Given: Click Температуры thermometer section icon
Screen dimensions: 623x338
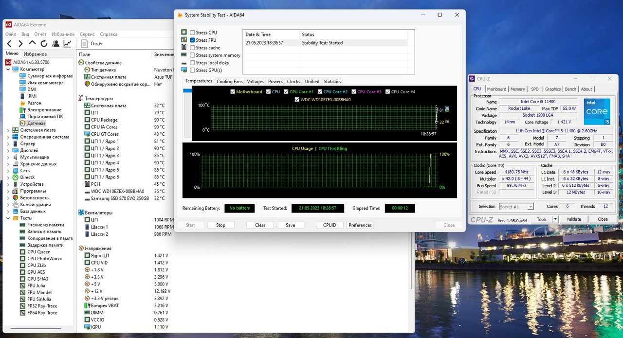Looking at the screenshot, I should point(81,98).
